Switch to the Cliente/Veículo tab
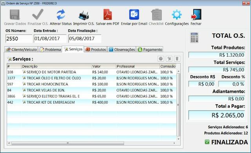The image size is (251, 153). (x=21, y=50)
